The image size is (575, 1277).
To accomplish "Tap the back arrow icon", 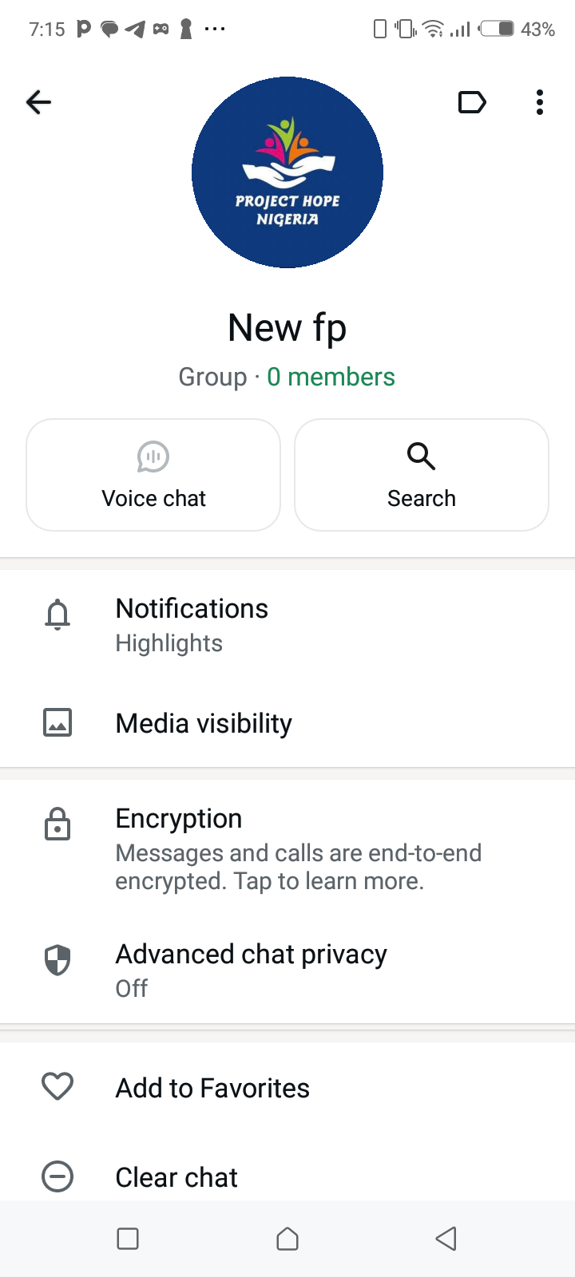I will tap(38, 102).
